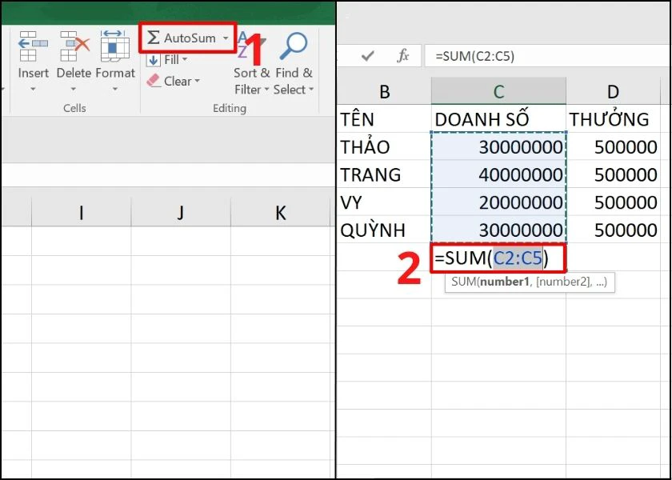
Task: Select the cell with name VY
Action: tap(385, 202)
